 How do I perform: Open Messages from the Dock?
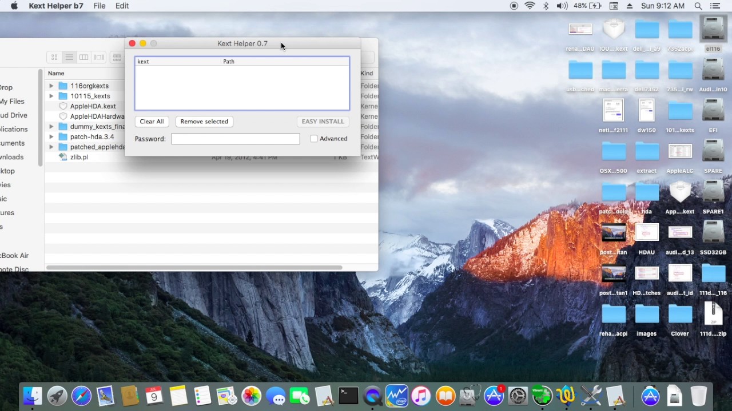(276, 396)
